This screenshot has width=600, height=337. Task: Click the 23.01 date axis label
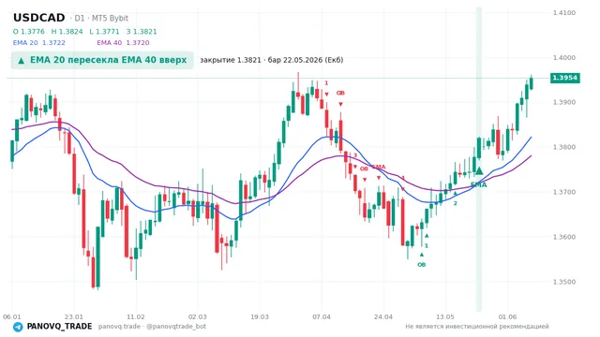pos(74,316)
